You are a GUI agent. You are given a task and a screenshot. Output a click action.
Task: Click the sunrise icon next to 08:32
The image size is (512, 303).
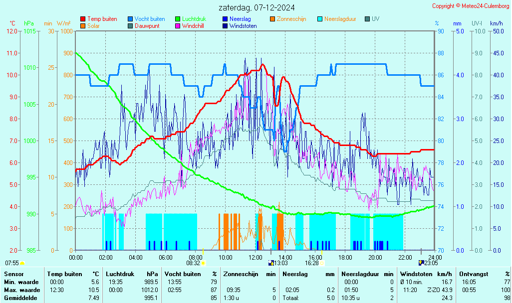point(203,263)
